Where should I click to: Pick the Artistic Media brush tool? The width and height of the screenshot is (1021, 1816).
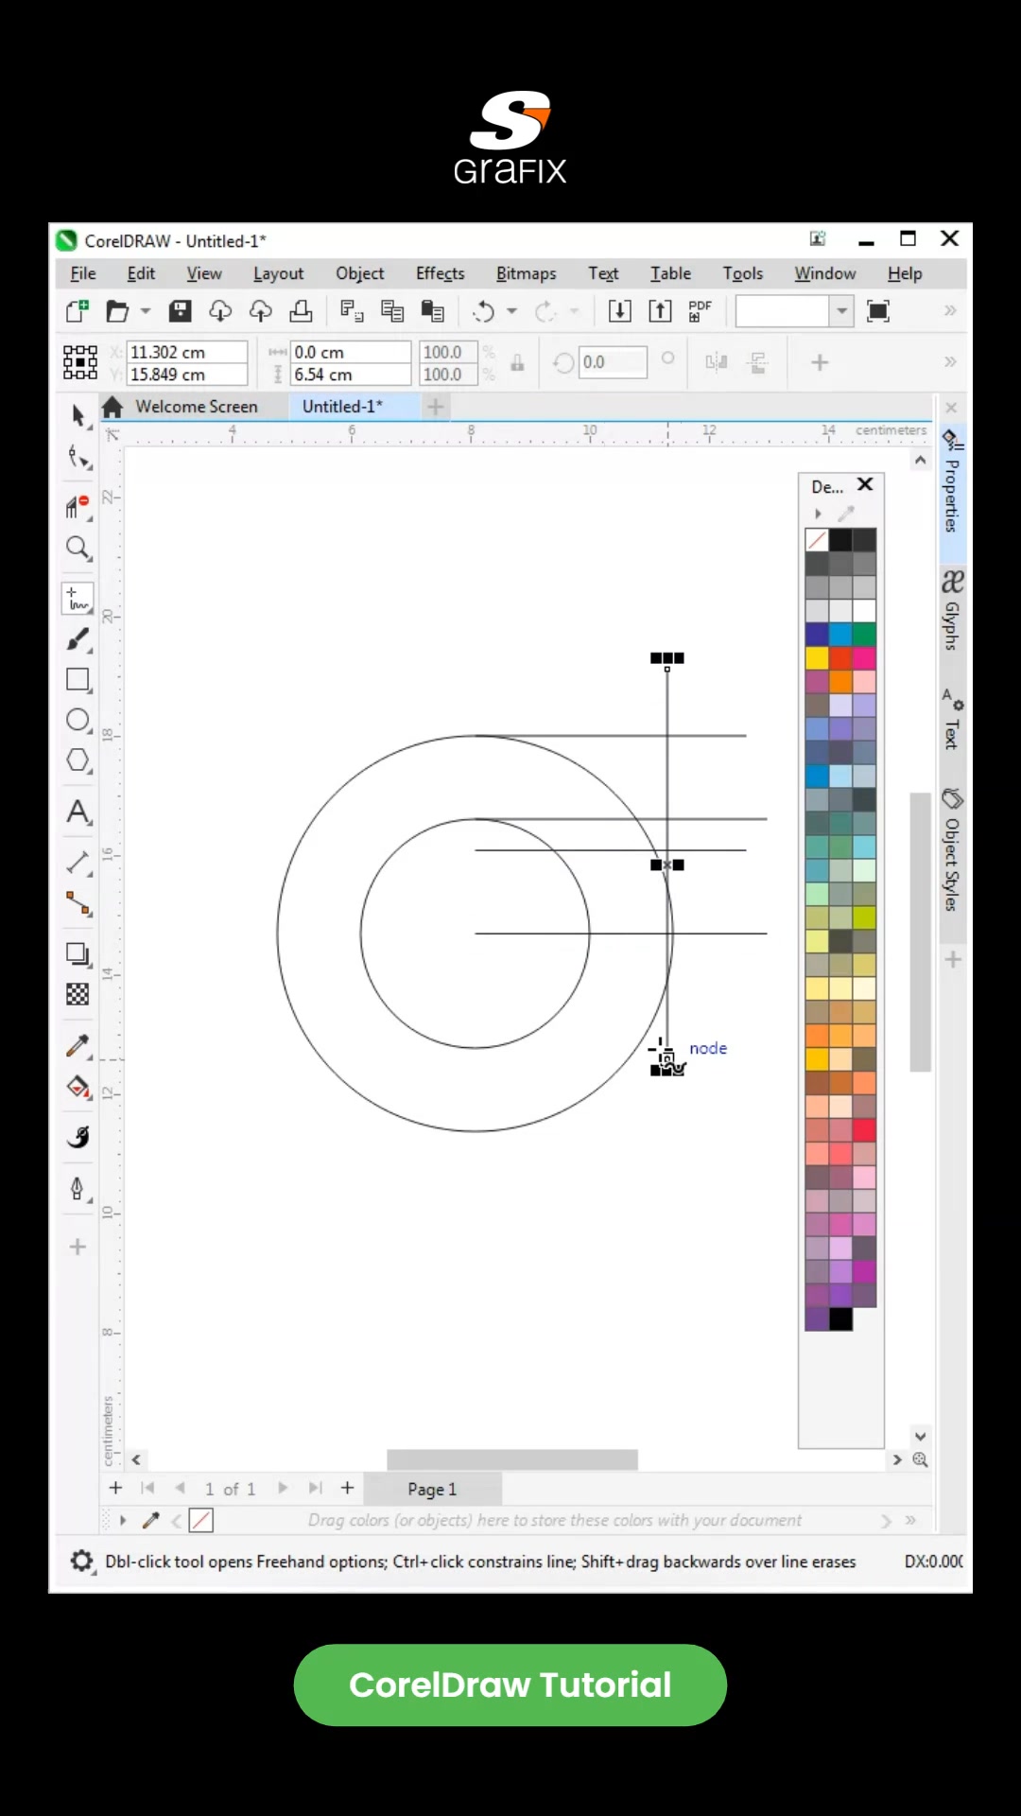(x=78, y=640)
